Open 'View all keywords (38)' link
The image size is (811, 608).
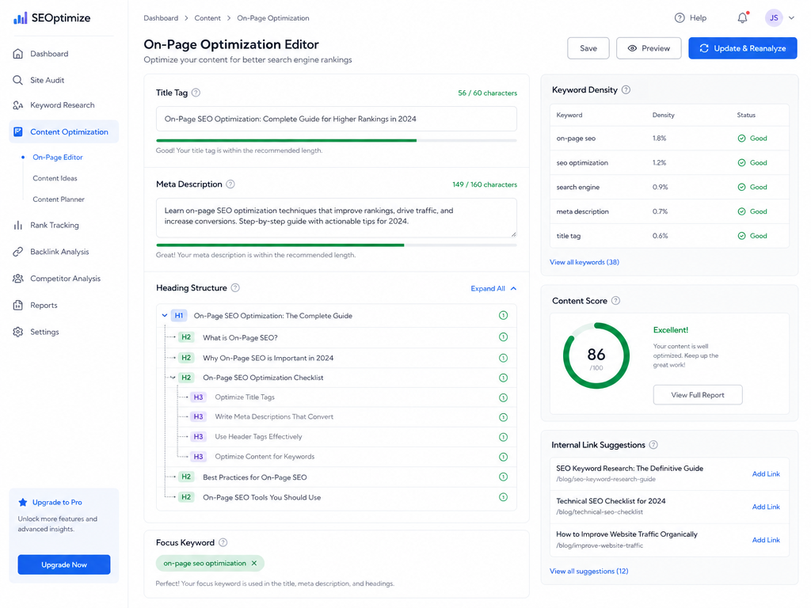click(x=584, y=262)
